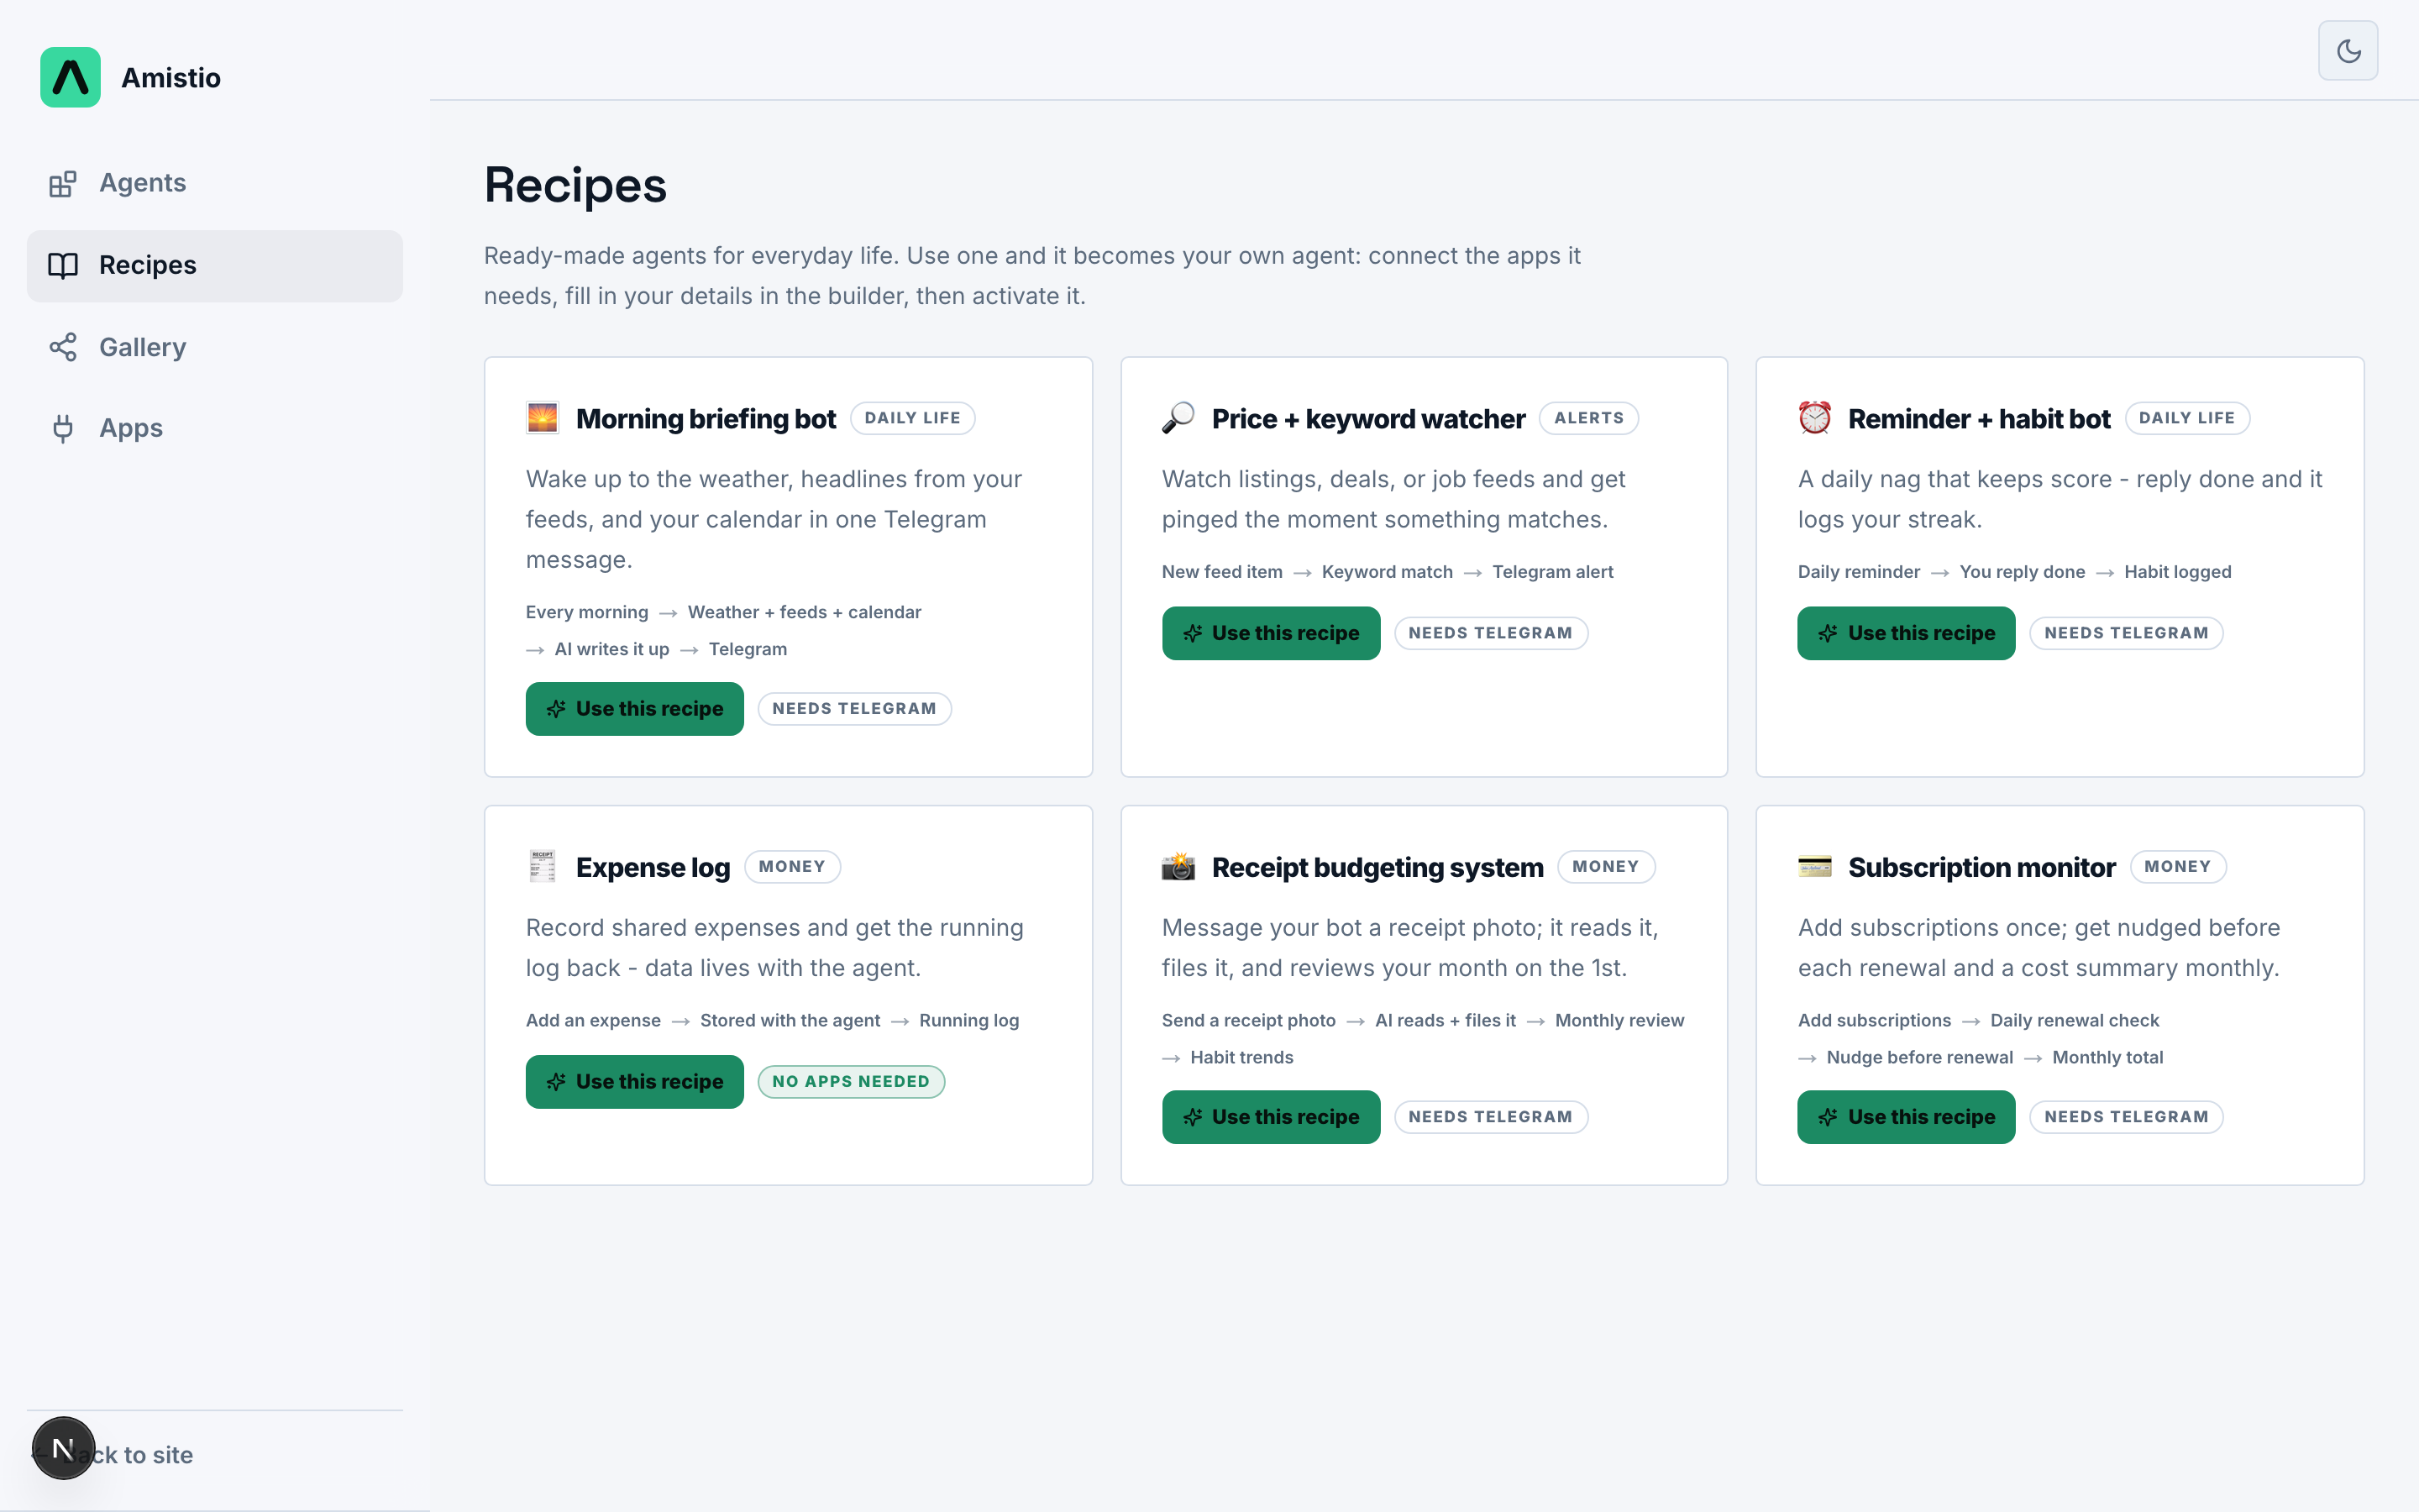The width and height of the screenshot is (2419, 1512).
Task: Click the credit card emoji on Subscription monitor
Action: point(1814,866)
